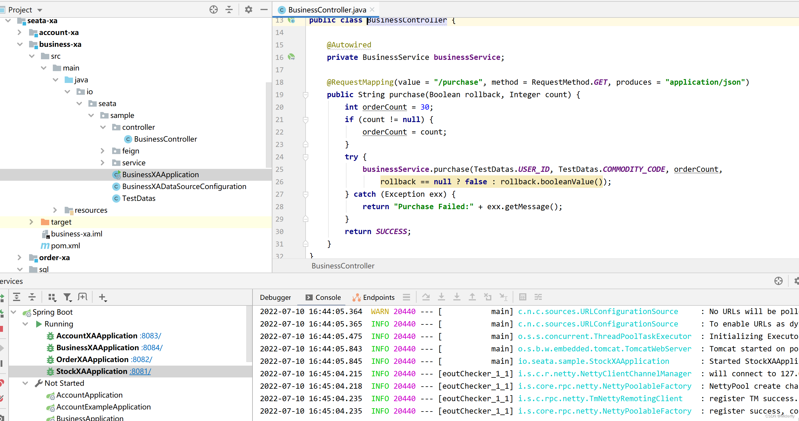Image resolution: width=799 pixels, height=421 pixels.
Task: Switch to the Endpoints tab
Action: coord(374,297)
